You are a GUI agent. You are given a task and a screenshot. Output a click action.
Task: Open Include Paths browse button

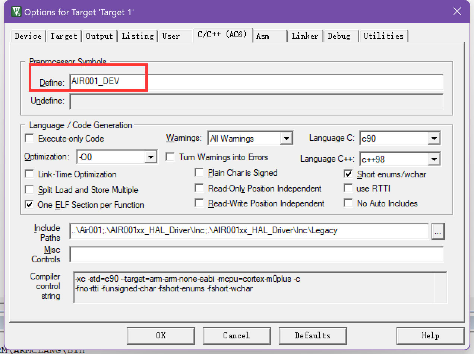coord(438,231)
